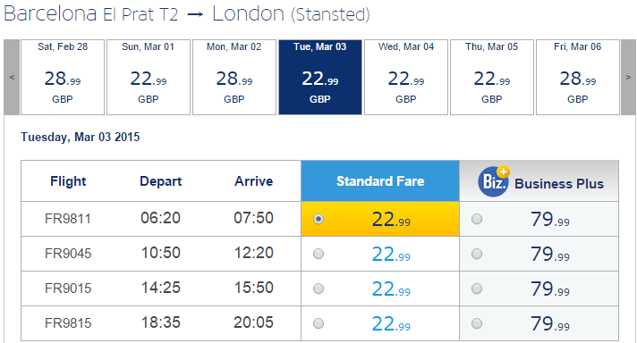Select Standard Fare for flight FR9815
The width and height of the screenshot is (637, 343).
tap(318, 323)
